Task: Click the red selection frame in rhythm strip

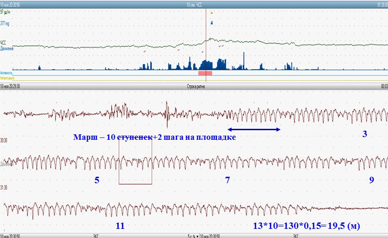Action: (x=135, y=162)
